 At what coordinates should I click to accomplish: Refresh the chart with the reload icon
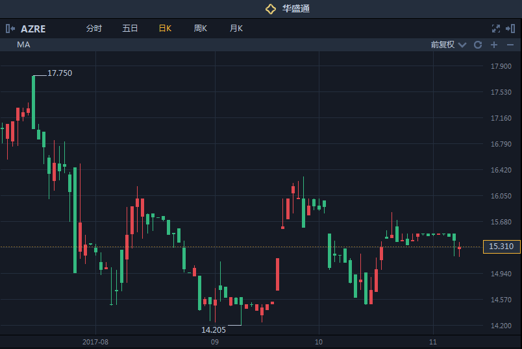pyautogui.click(x=478, y=45)
